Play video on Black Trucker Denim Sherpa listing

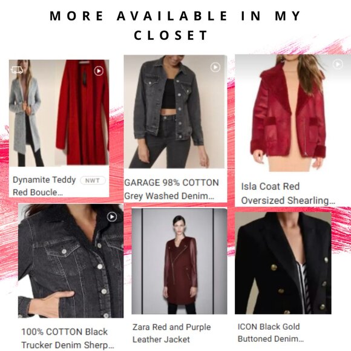[x=112, y=217]
